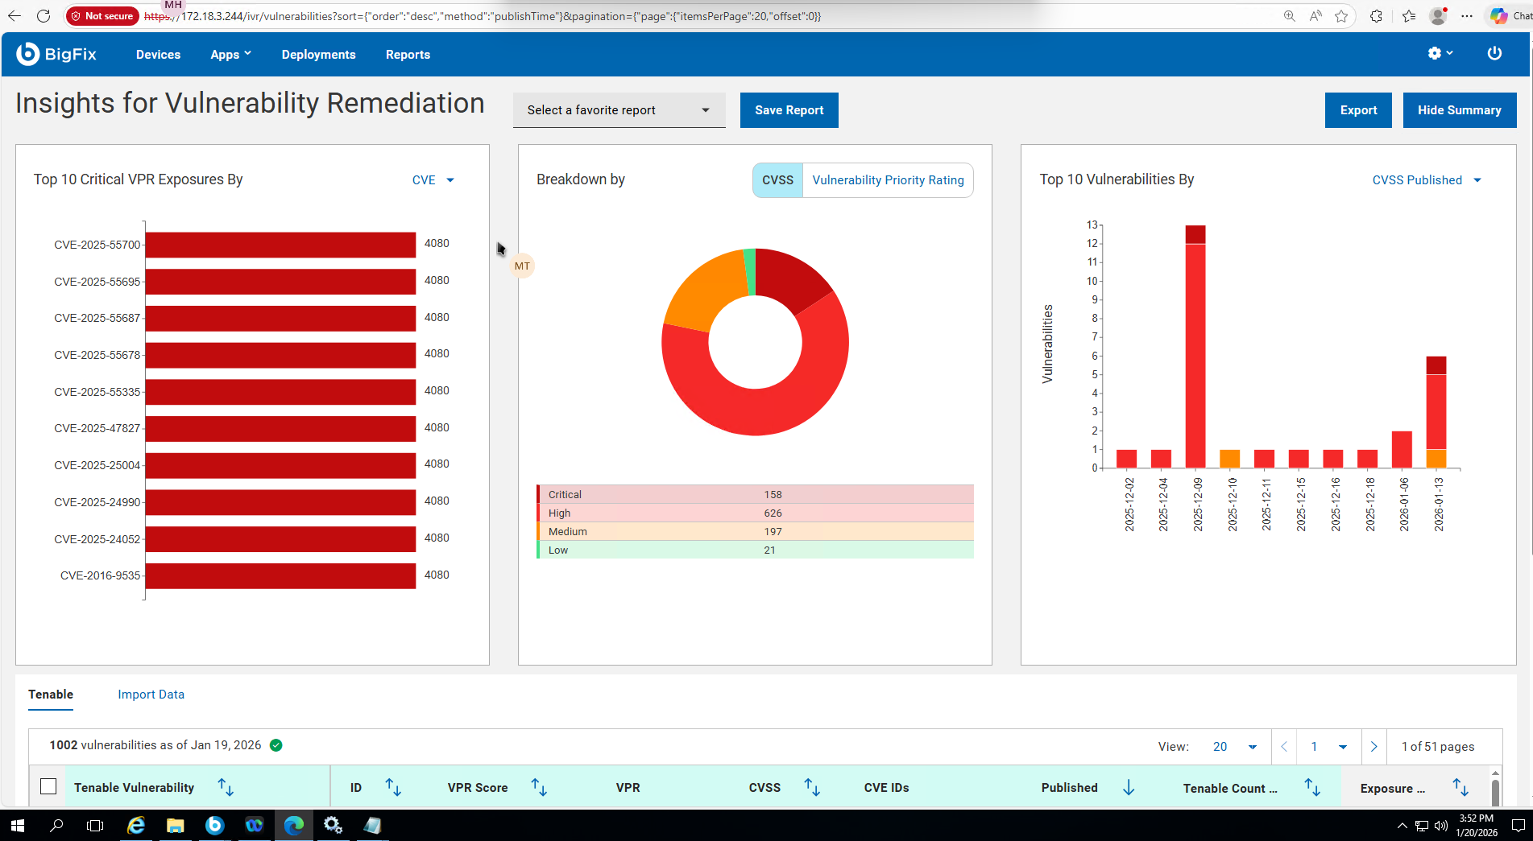Sort table by VPR Score arrows
This screenshot has height=841, width=1533.
click(x=539, y=787)
